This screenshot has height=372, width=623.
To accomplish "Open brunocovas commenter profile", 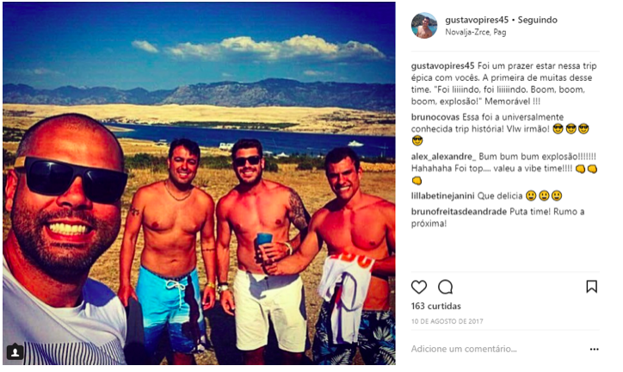I will click(435, 117).
